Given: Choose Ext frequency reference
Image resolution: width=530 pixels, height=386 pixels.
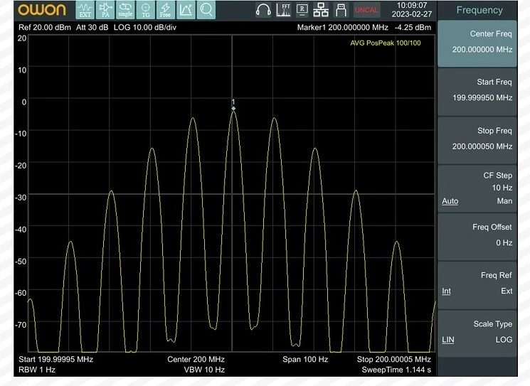Looking at the screenshot, I should pyautogui.click(x=507, y=291).
